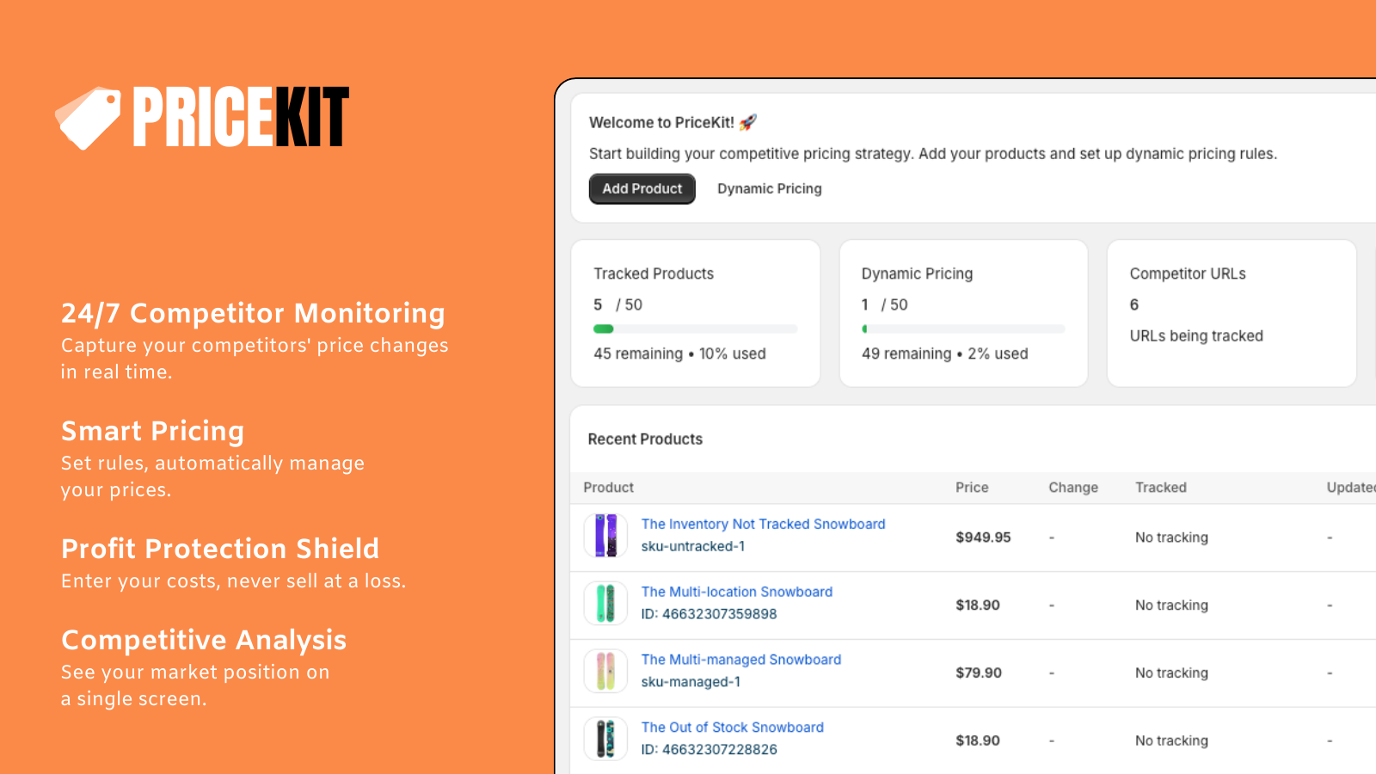Click the Out of Stock Snowboard image
Image resolution: width=1376 pixels, height=774 pixels.
click(605, 739)
